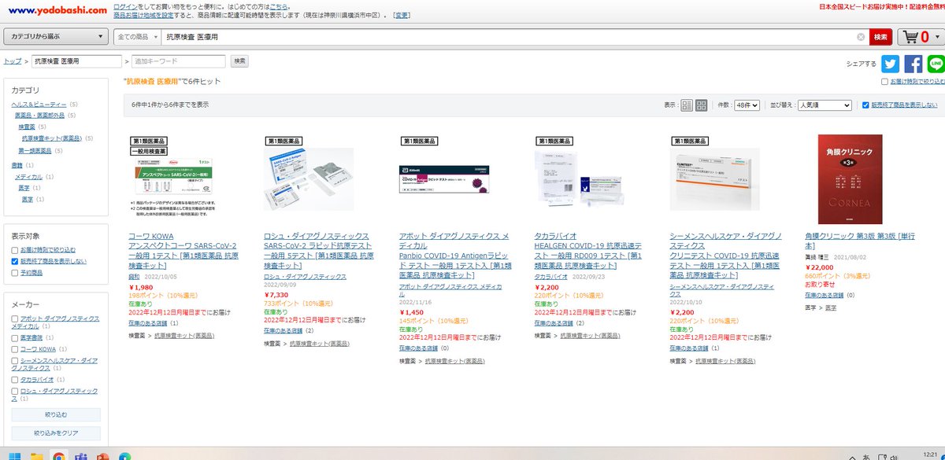Open the Abbott Panbio box image
Screen dimensions: 945x460
[445, 180]
